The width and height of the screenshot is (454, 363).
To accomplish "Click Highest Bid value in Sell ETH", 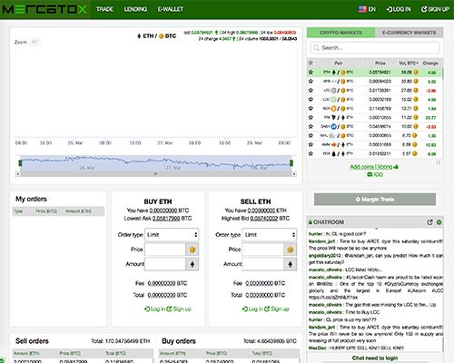I will click(263, 219).
